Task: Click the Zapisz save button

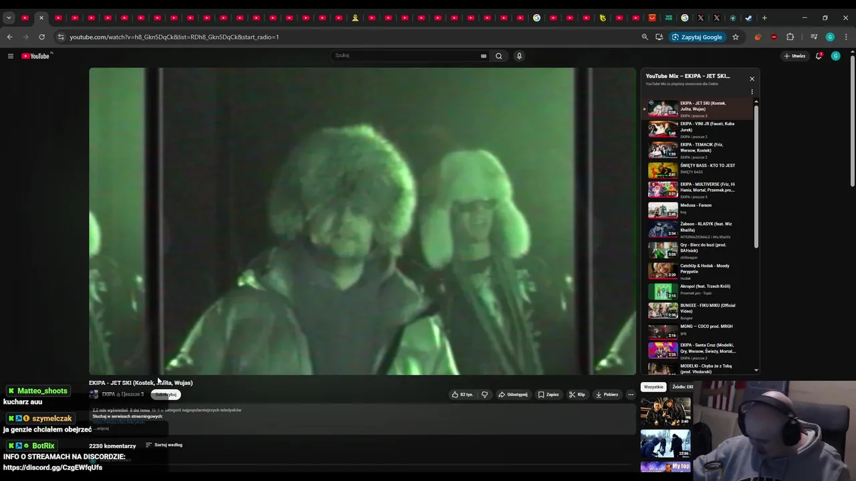Action: click(x=548, y=395)
